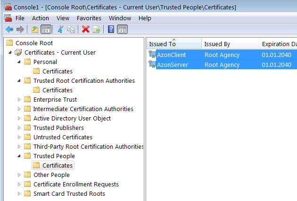Toggle the Show/Hide Action Pane button

pos(122,29)
